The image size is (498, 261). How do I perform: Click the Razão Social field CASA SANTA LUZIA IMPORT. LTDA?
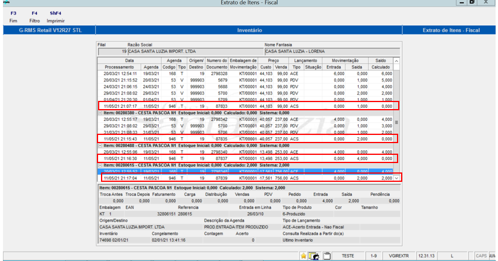click(x=196, y=52)
